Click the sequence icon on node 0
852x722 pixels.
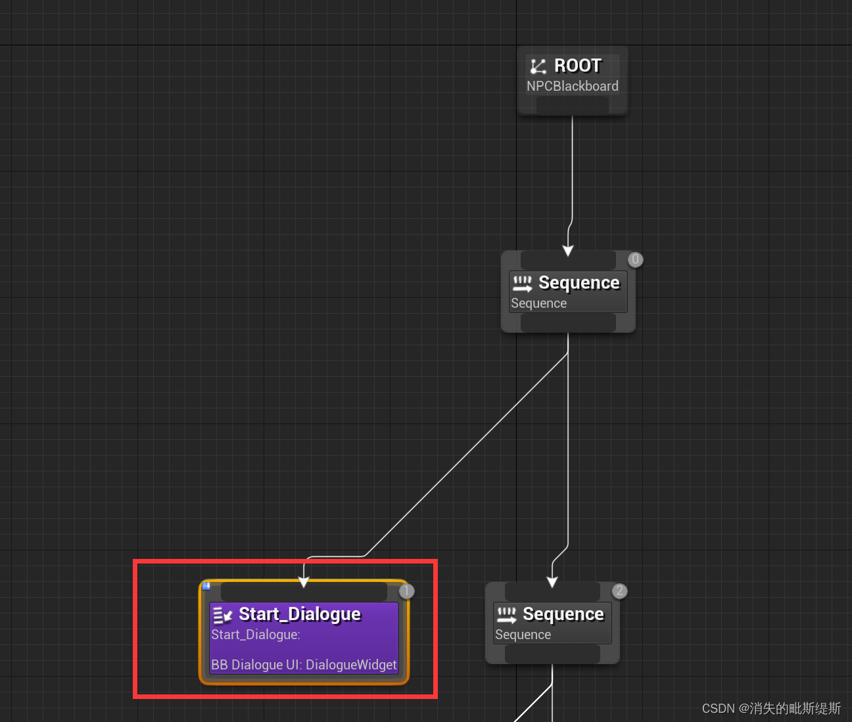coord(523,283)
